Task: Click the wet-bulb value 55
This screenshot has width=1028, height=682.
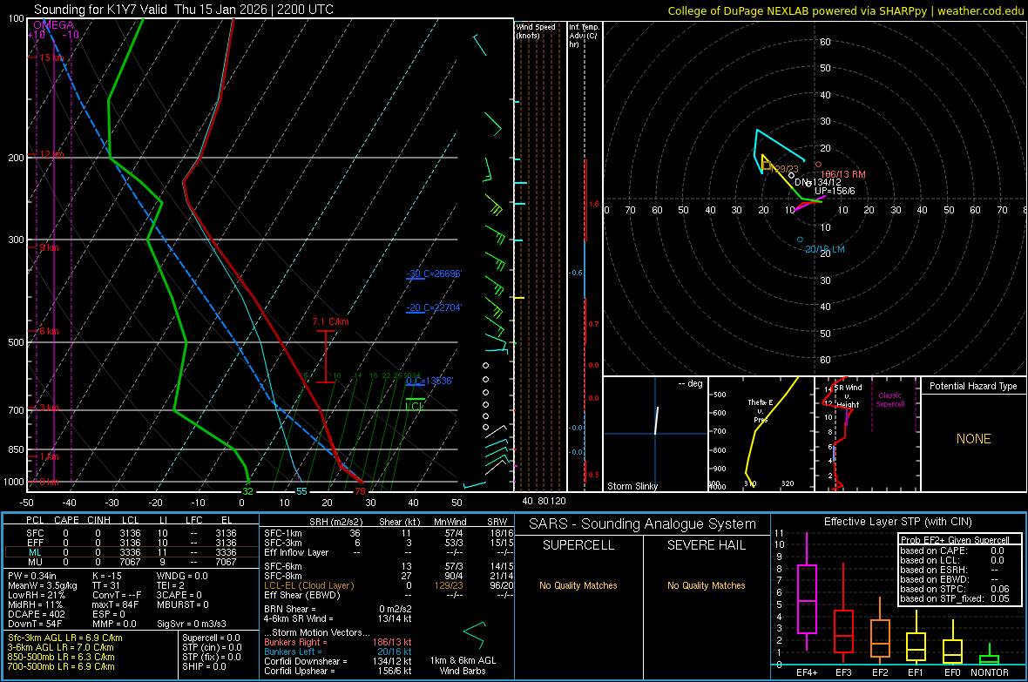Action: tap(301, 491)
